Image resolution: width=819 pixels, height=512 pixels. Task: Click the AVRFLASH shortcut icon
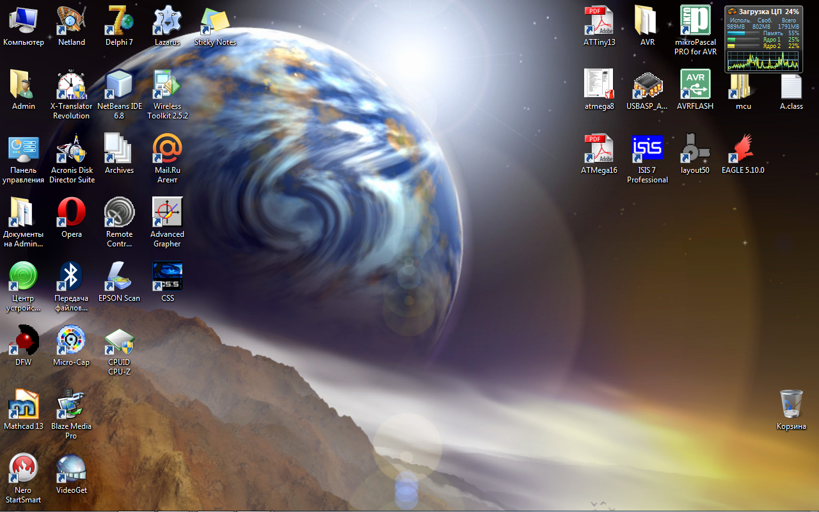click(x=695, y=85)
